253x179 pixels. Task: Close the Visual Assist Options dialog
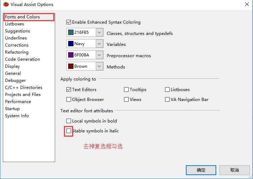click(247, 4)
